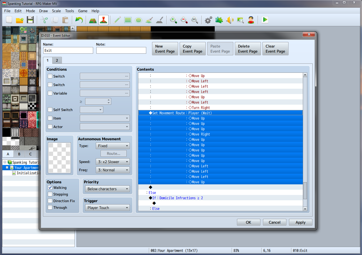362x255 pixels.
Task: Open the Trigger dropdown showing Player Touch
Action: point(107,208)
